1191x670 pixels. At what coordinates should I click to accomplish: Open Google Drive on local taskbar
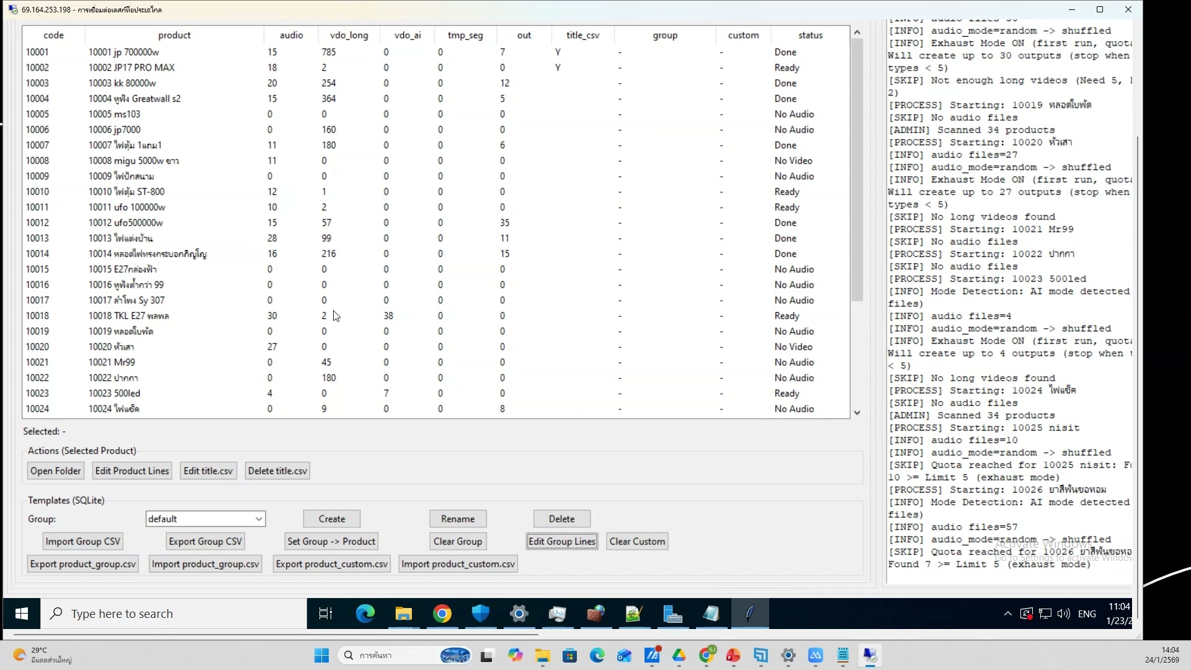[x=679, y=656]
